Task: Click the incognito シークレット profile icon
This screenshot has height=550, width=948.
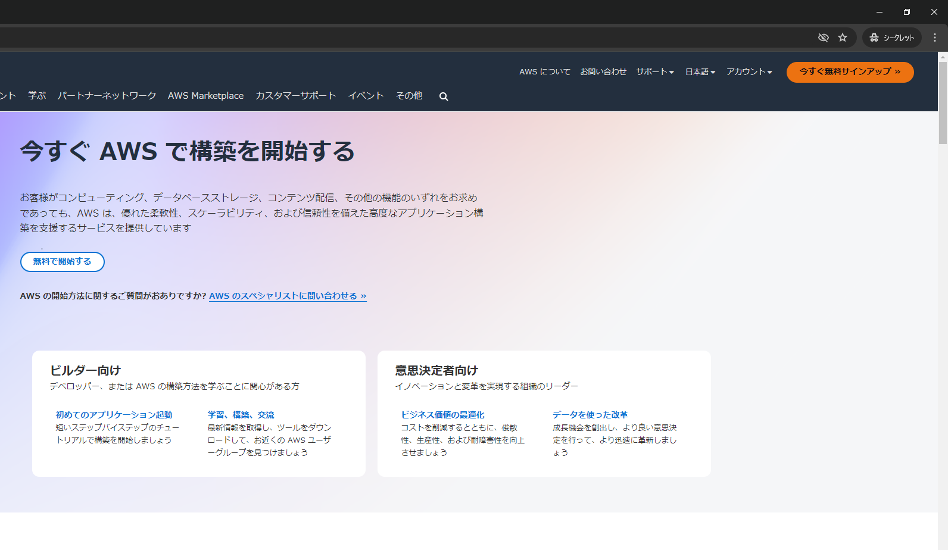Action: tap(891, 37)
